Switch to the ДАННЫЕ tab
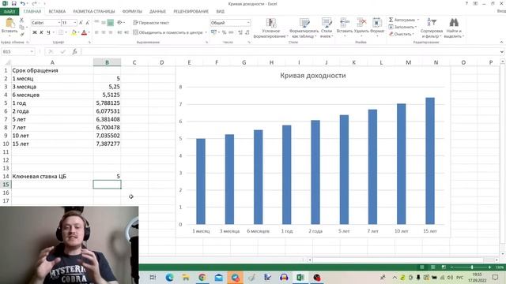Image resolution: width=506 pixels, height=284 pixels. point(157,11)
